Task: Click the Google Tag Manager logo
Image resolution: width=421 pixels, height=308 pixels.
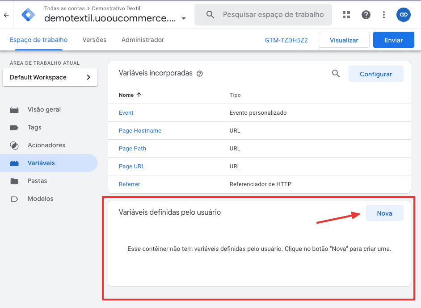Action: click(x=28, y=15)
